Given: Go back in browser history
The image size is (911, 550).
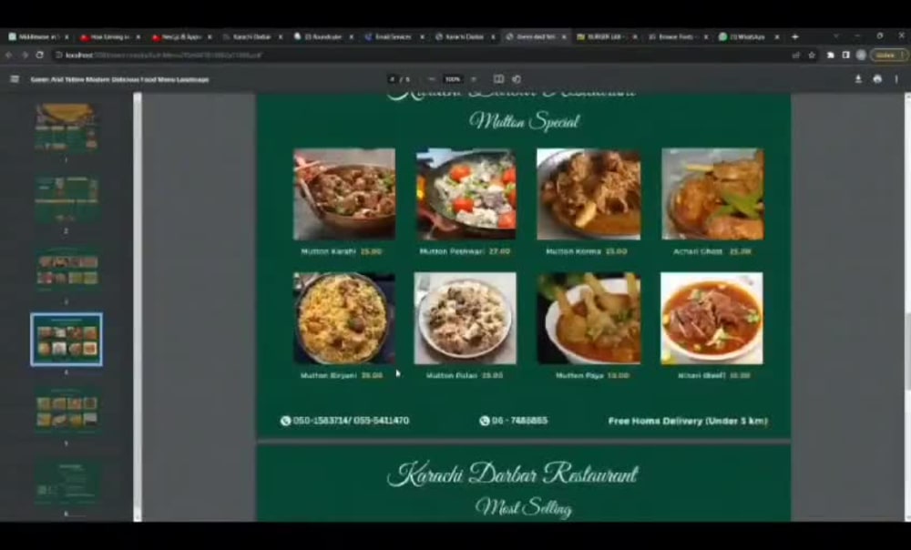Looking at the screenshot, I should pyautogui.click(x=9, y=56).
